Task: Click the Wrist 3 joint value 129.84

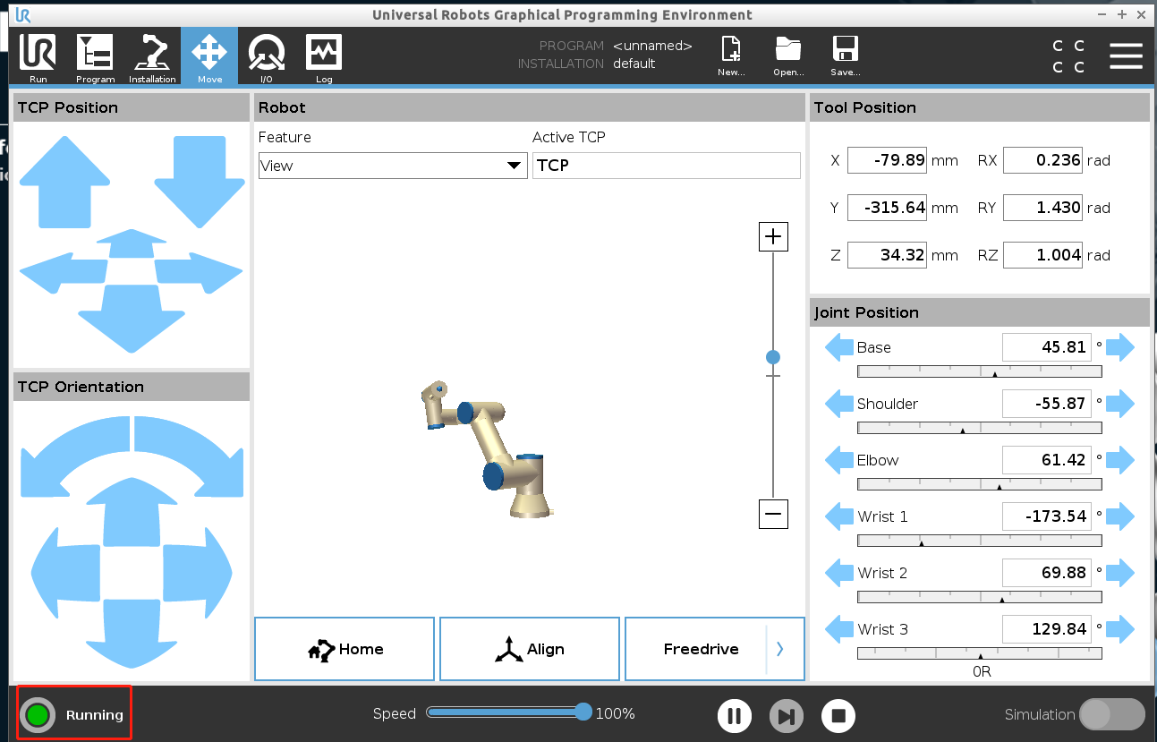Action: [1047, 629]
